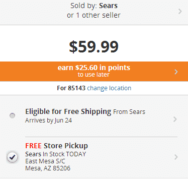The width and height of the screenshot is (188, 182).
Task: Click 'earn $25.60 in points' banner text
Action: pos(94,68)
